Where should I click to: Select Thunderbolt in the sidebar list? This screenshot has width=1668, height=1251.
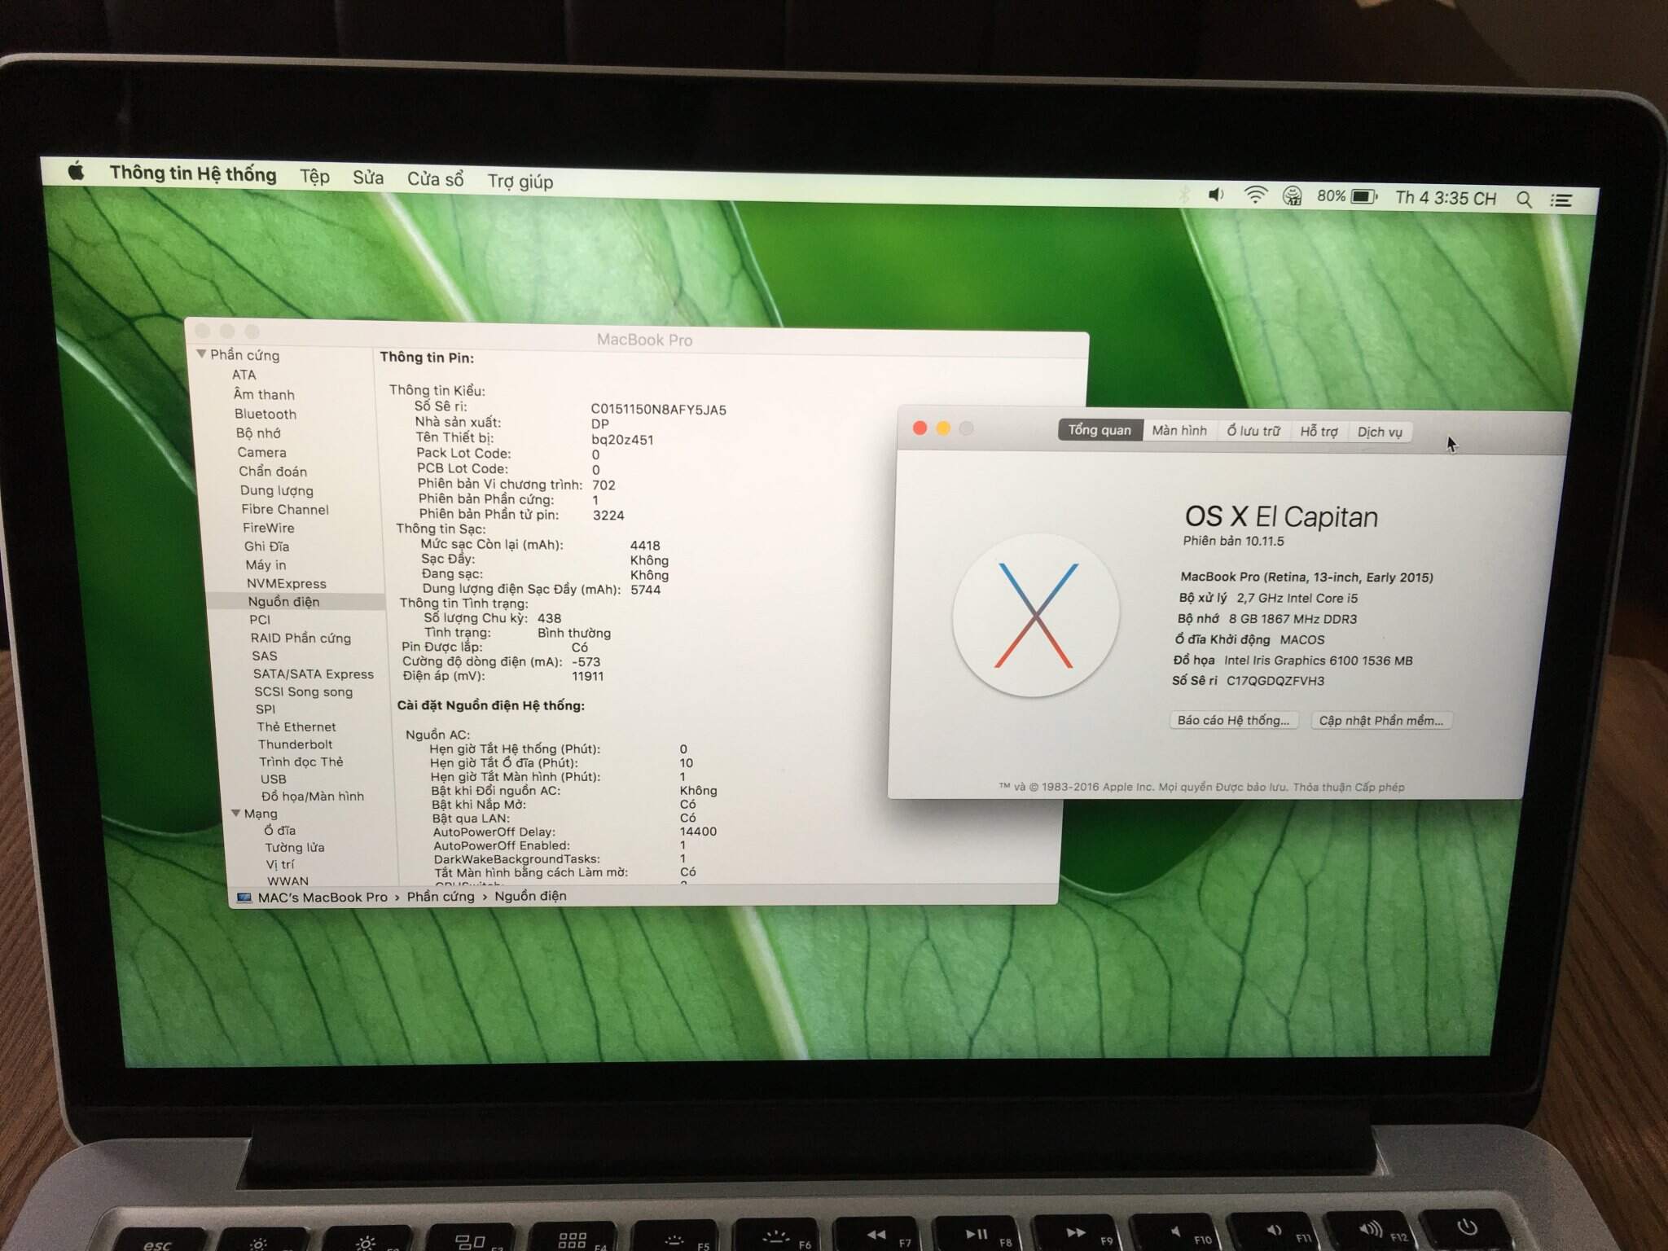295,744
